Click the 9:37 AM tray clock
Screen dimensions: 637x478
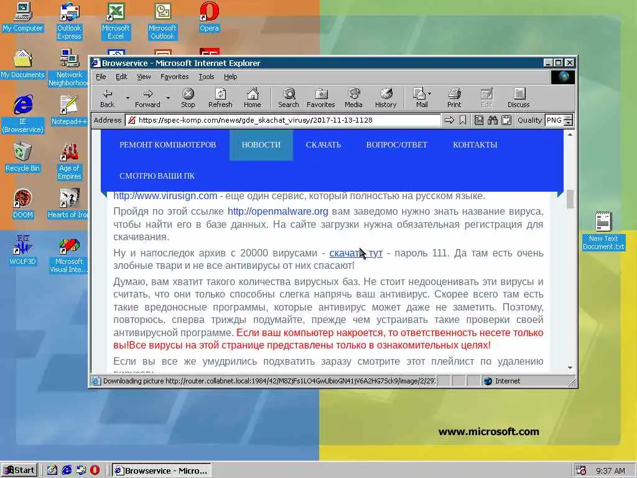tap(610, 471)
